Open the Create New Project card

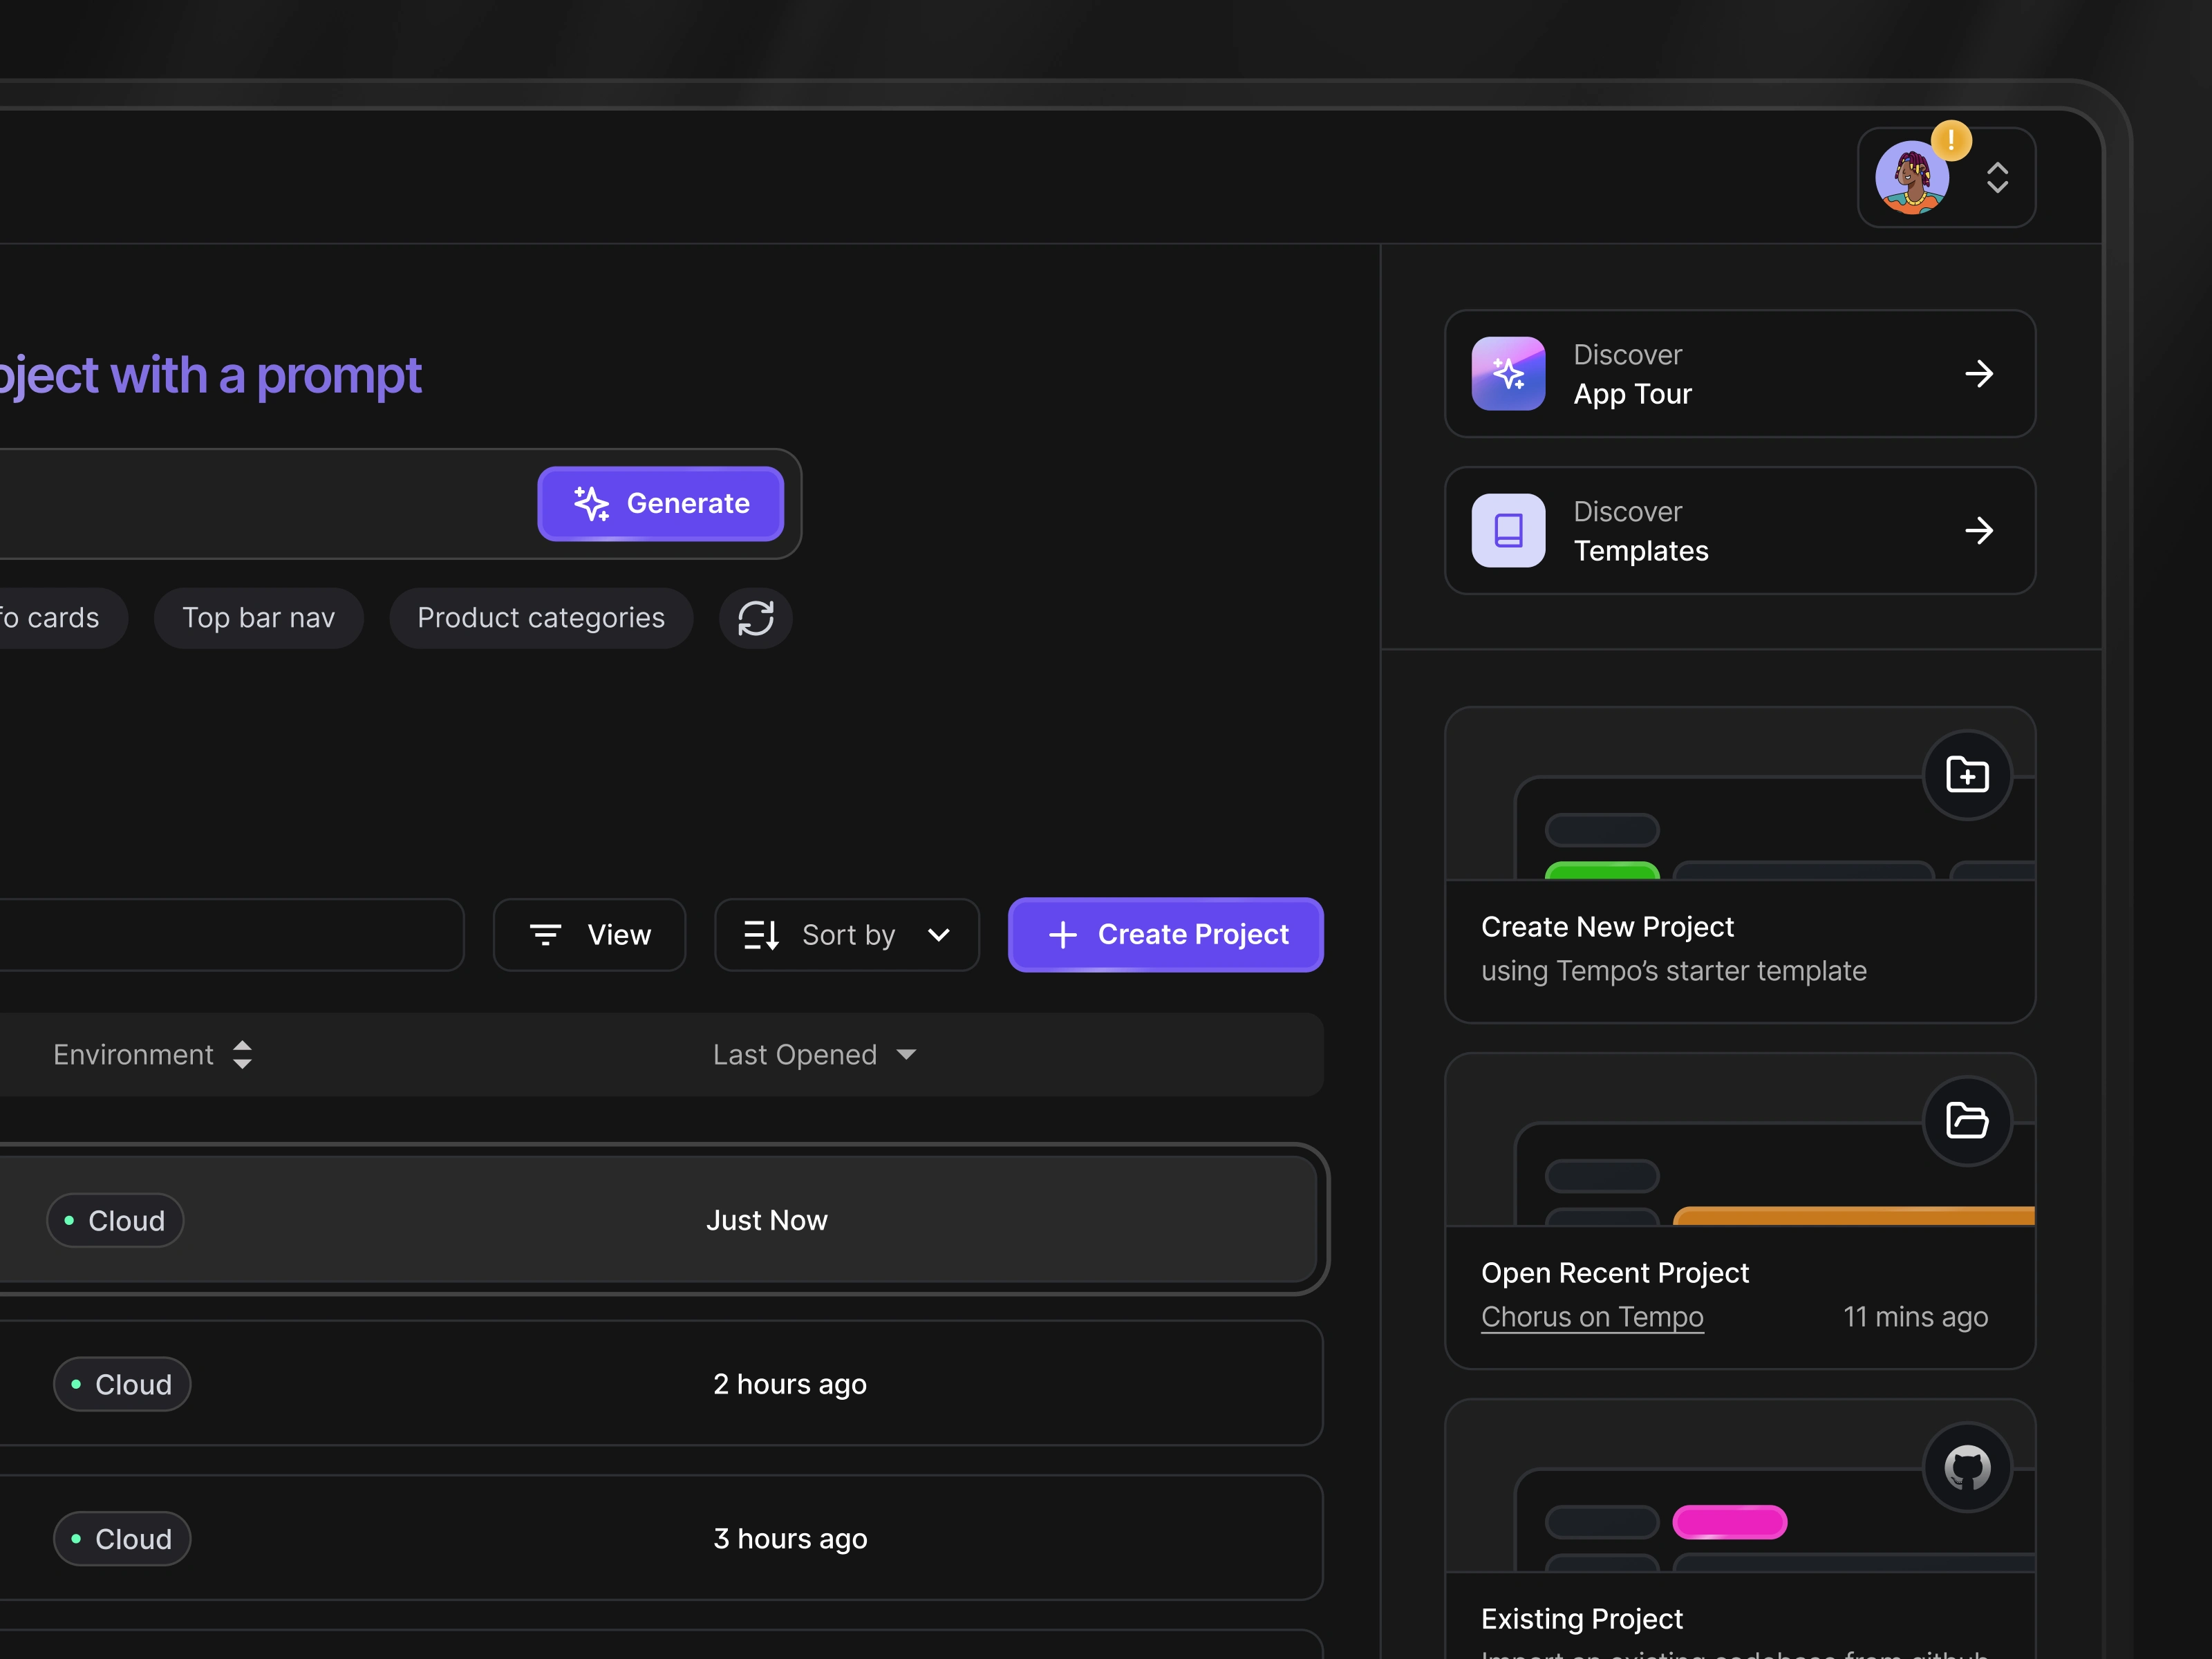(1740, 865)
